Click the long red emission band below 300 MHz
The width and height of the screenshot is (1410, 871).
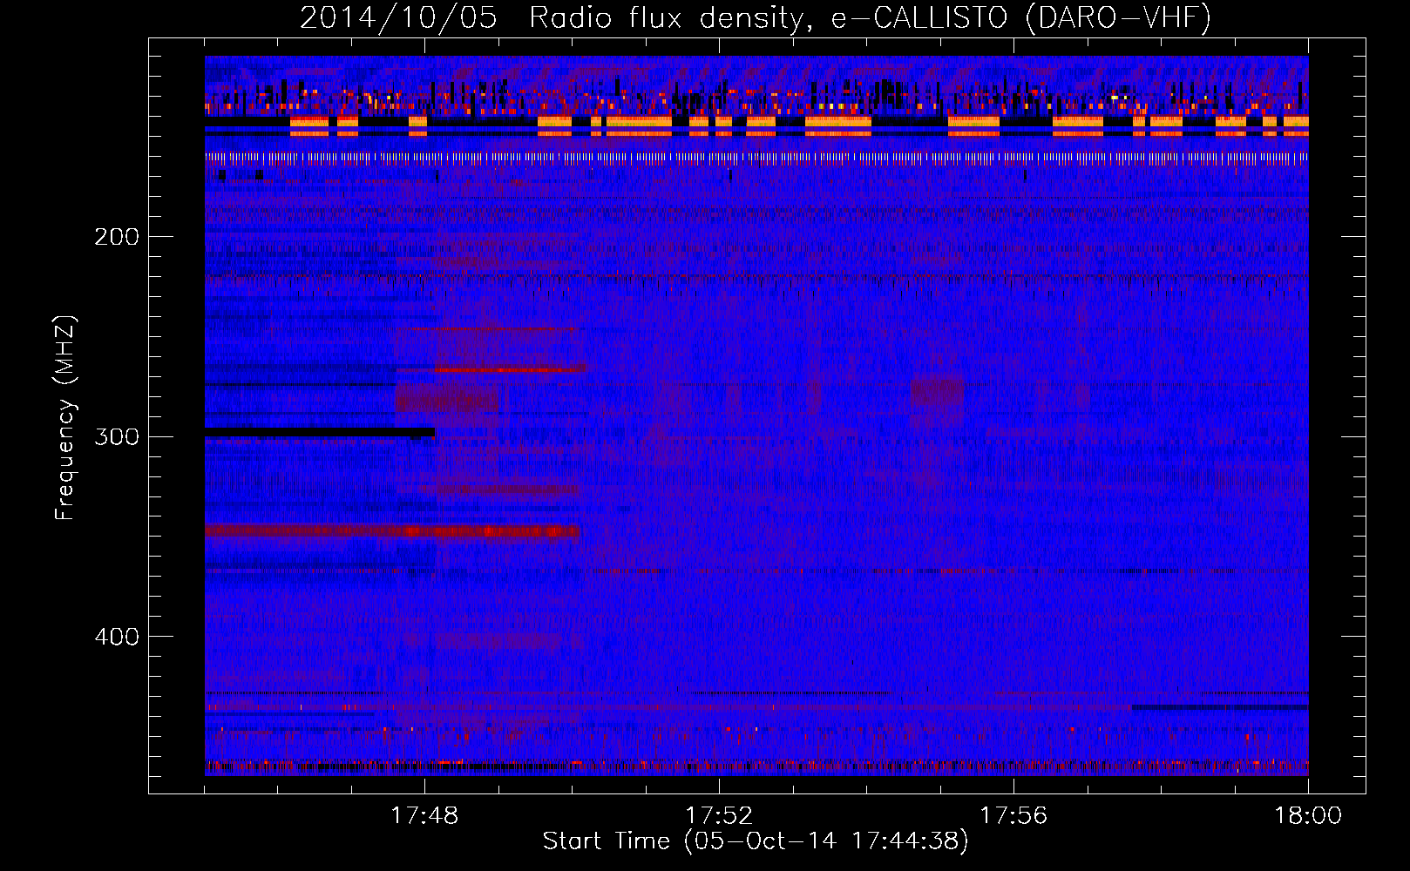392,530
